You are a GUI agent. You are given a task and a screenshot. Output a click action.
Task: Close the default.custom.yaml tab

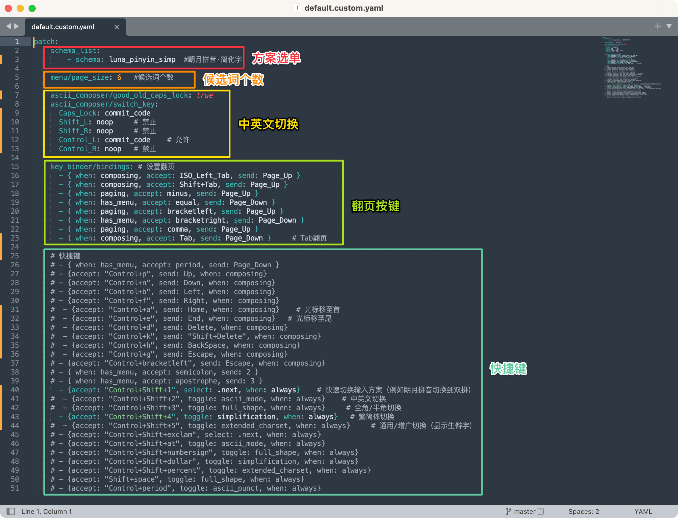tap(117, 27)
